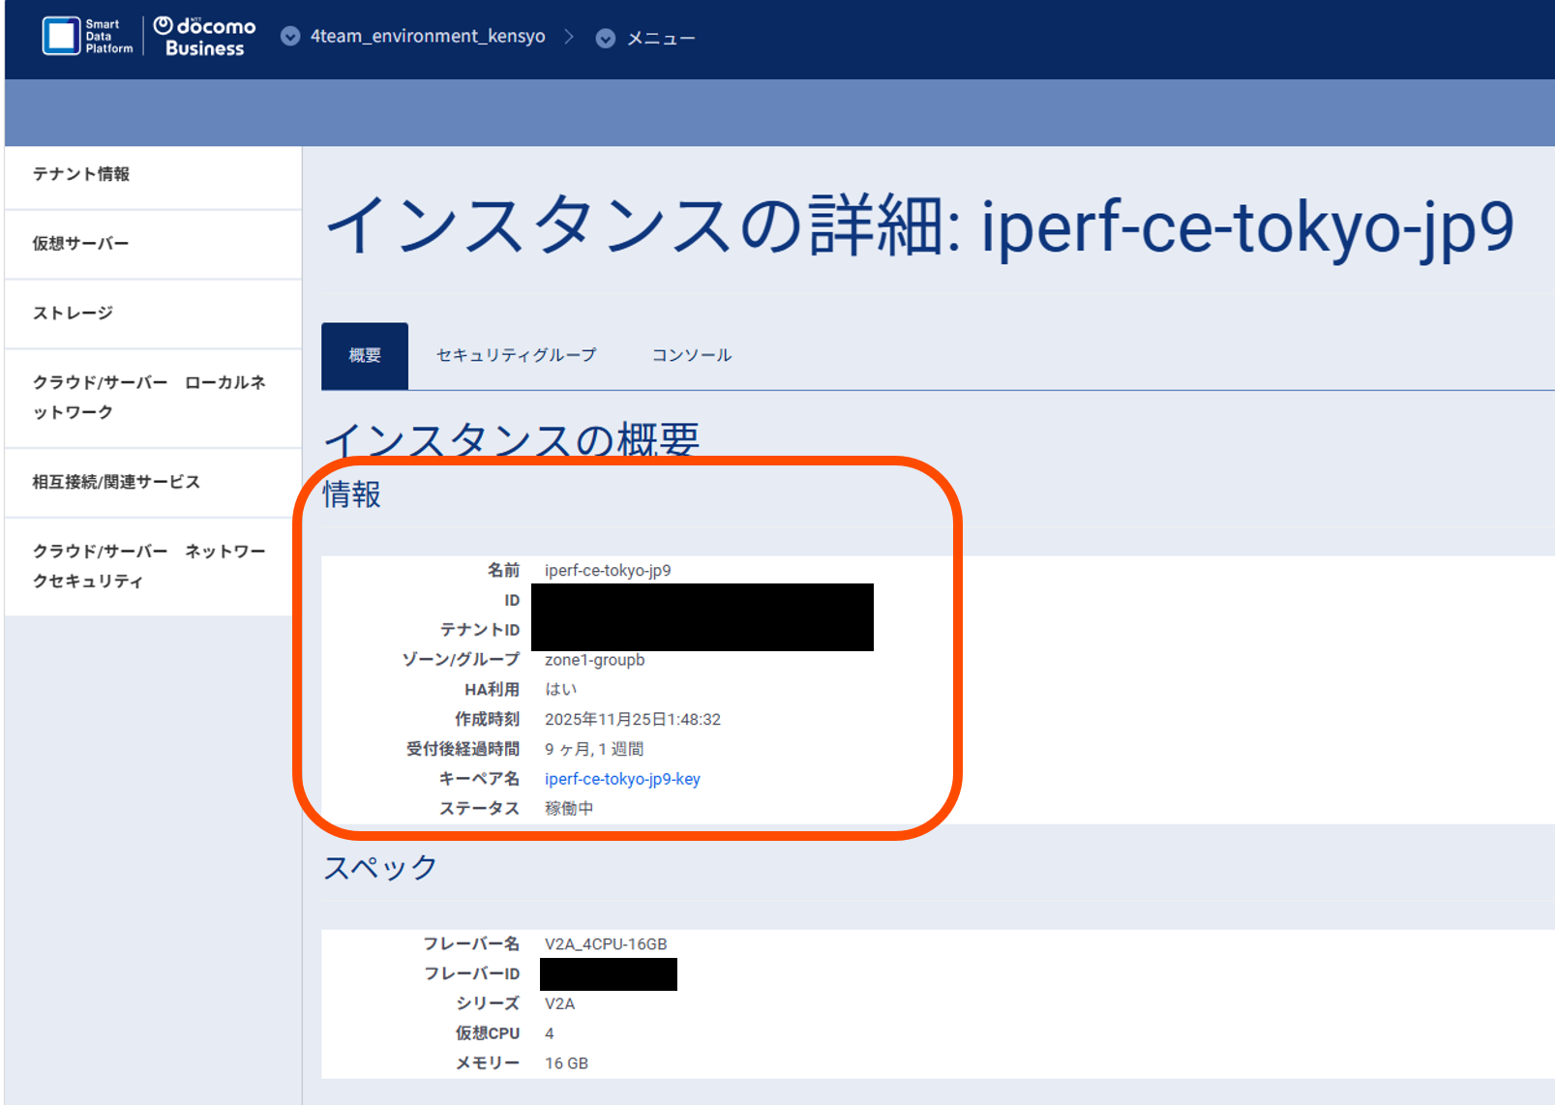Open クラウド/サーバー ローカルネットワーク sidebar item
Image resolution: width=1555 pixels, height=1105 pixels.
pyautogui.click(x=153, y=398)
